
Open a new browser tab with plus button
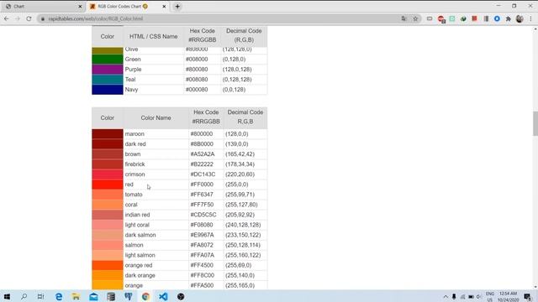177,7
